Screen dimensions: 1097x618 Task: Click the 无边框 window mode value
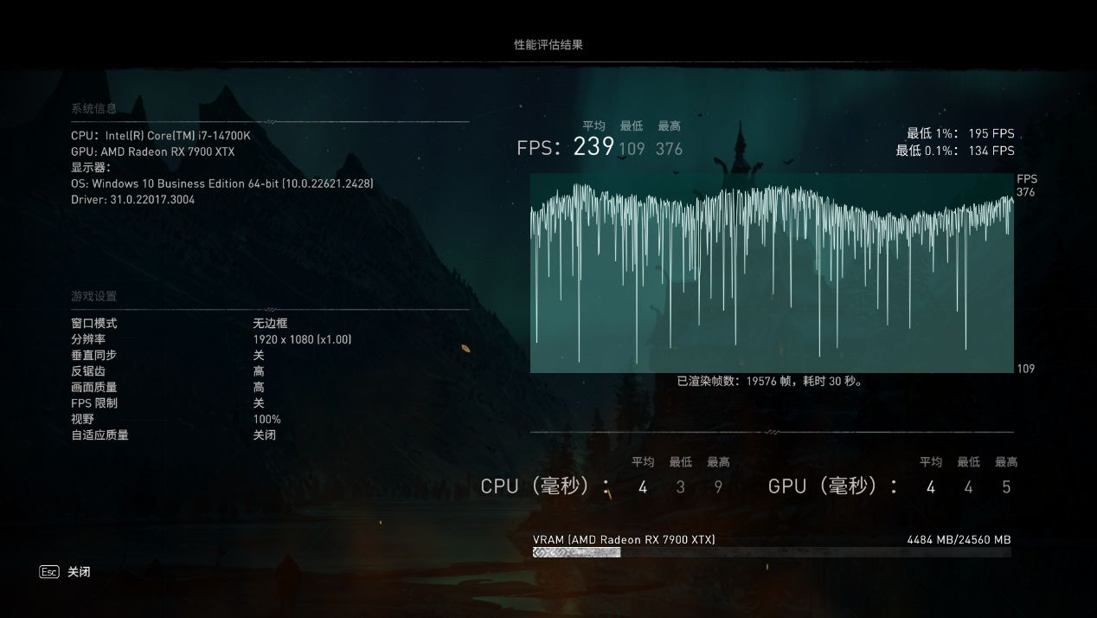tap(270, 324)
